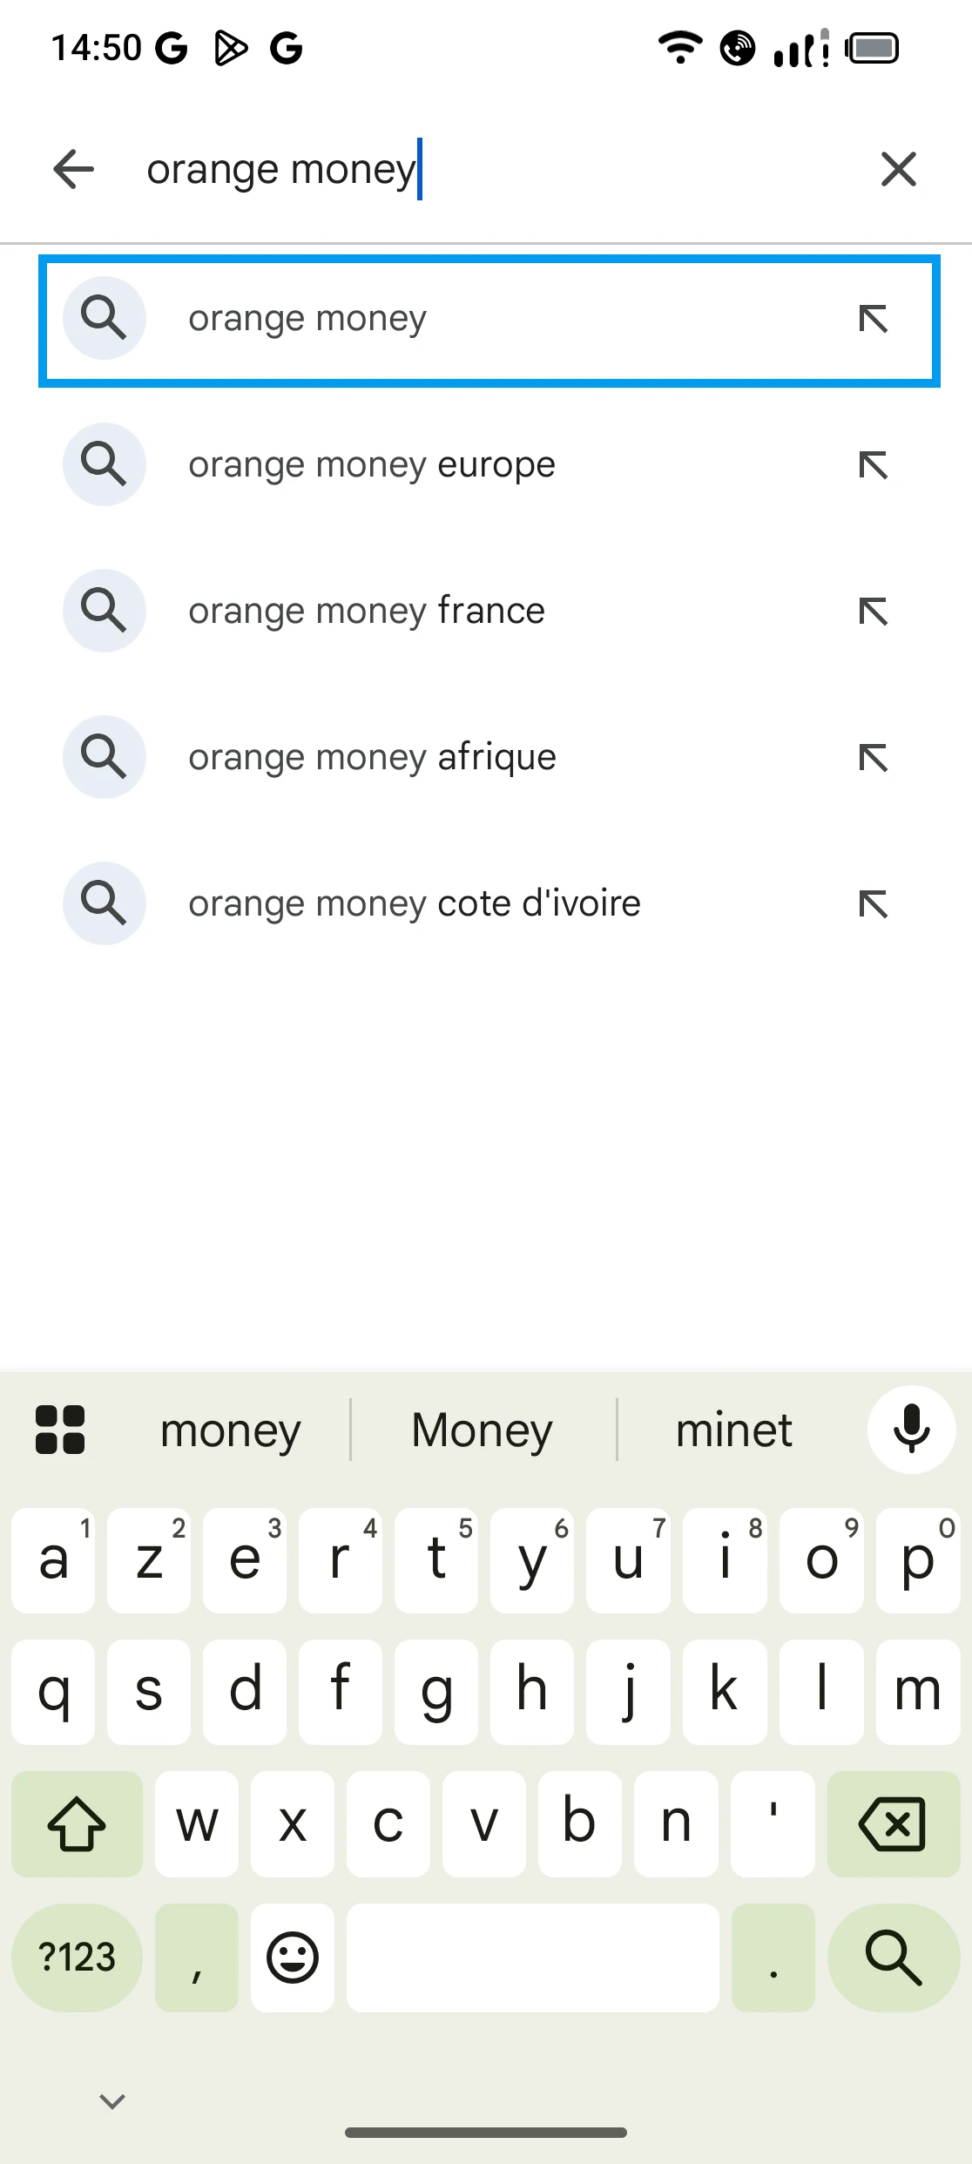Tap the microphone voice input icon
The image size is (972, 2164).
click(x=911, y=1430)
